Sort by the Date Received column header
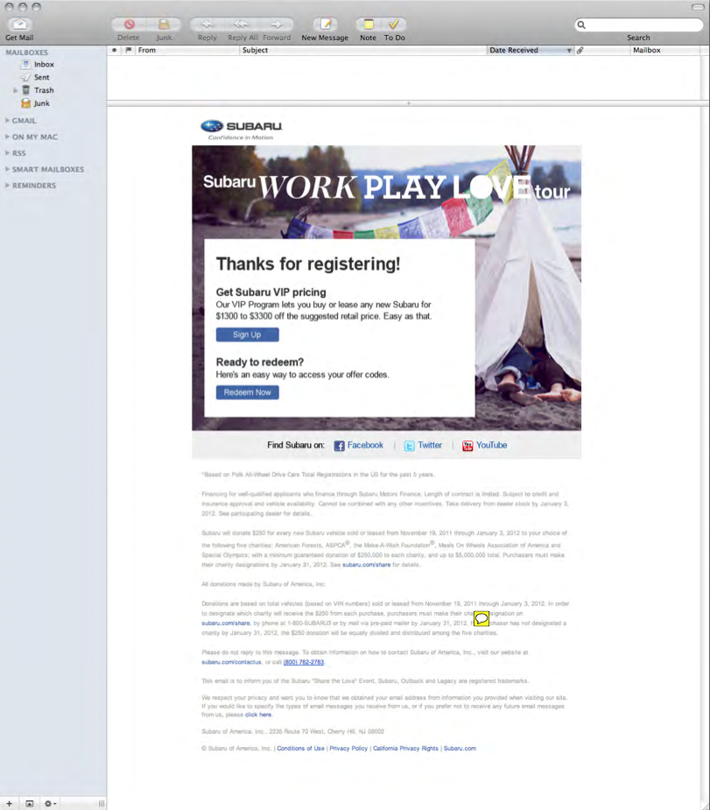This screenshot has width=710, height=810. point(531,50)
